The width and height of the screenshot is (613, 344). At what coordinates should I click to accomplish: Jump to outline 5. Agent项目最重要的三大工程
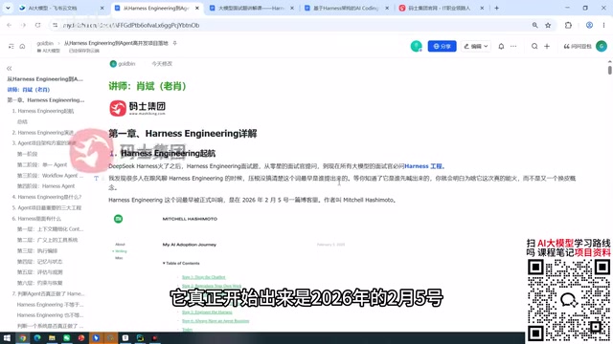pyautogui.click(x=47, y=208)
